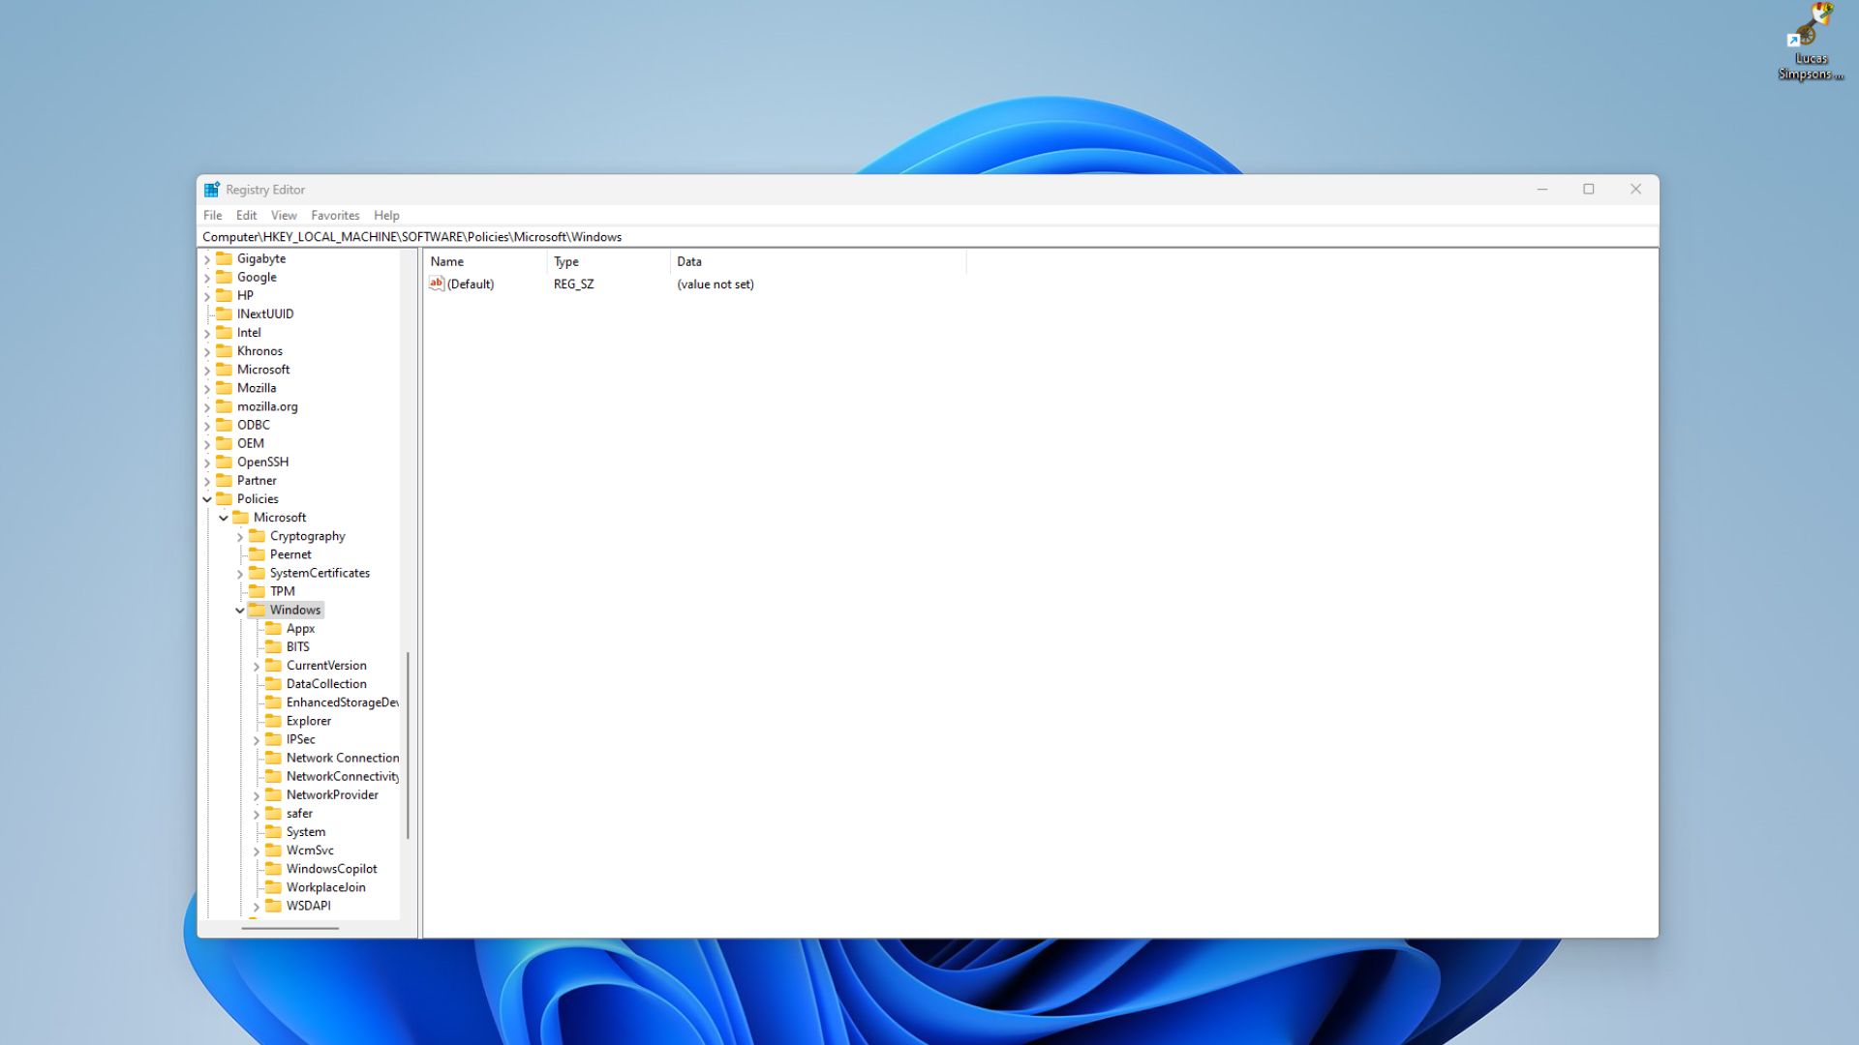Select the WSDAPI subkey
This screenshot has height=1045, width=1859.
click(306, 905)
